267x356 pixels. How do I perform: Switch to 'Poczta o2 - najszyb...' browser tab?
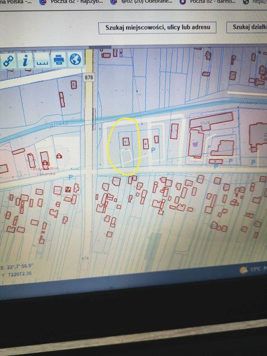click(72, 2)
